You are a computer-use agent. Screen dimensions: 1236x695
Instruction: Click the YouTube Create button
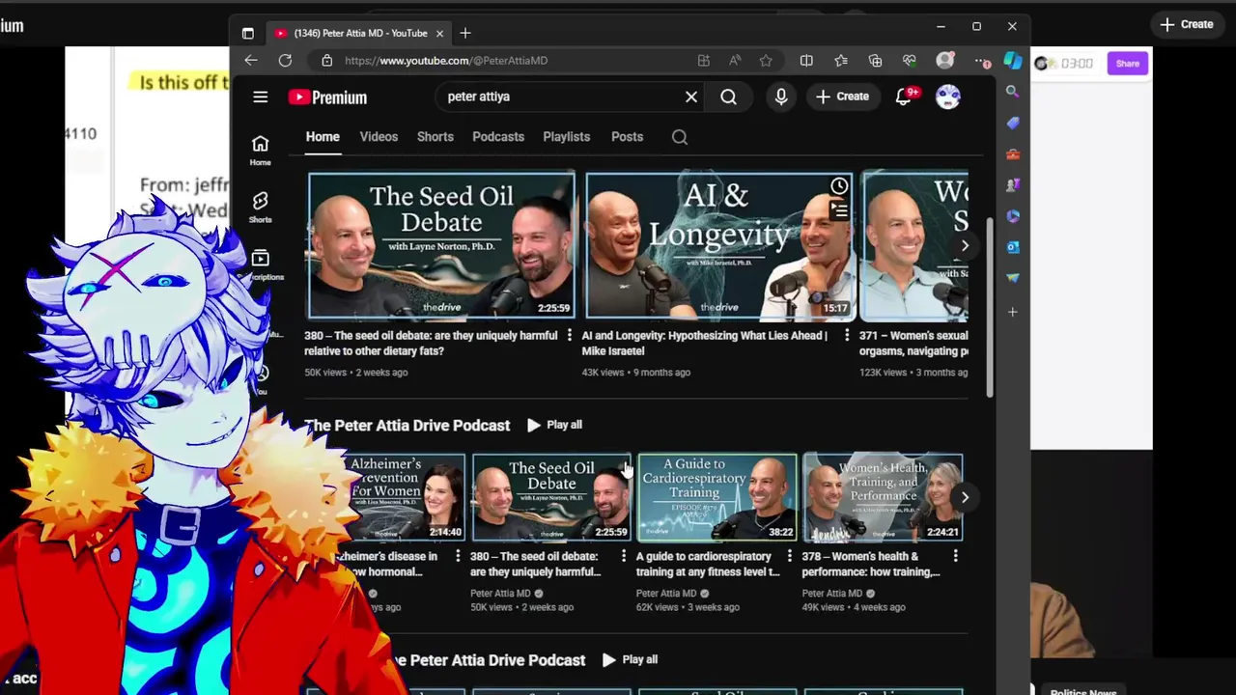coord(842,97)
